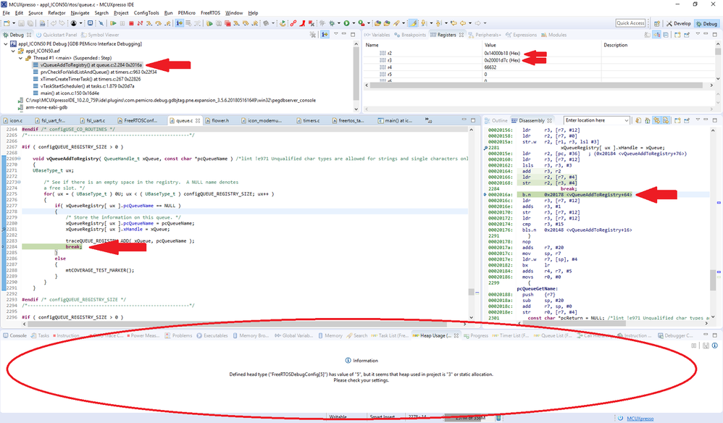Click the MCUXpresso status bar link
Screen dimensions: 723x423
point(640,419)
